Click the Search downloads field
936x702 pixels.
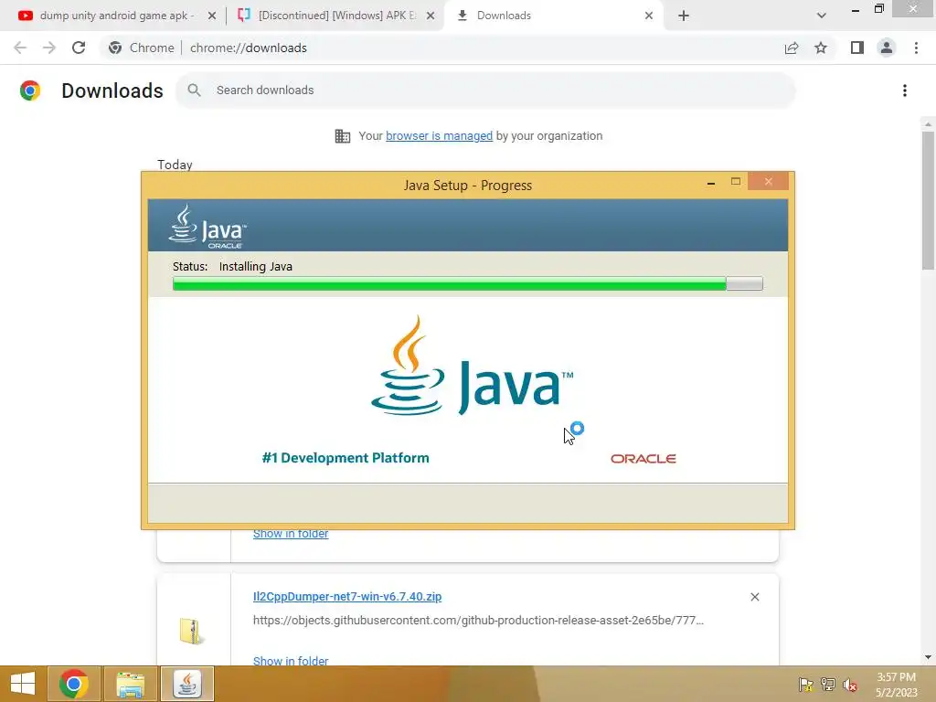[x=484, y=90]
